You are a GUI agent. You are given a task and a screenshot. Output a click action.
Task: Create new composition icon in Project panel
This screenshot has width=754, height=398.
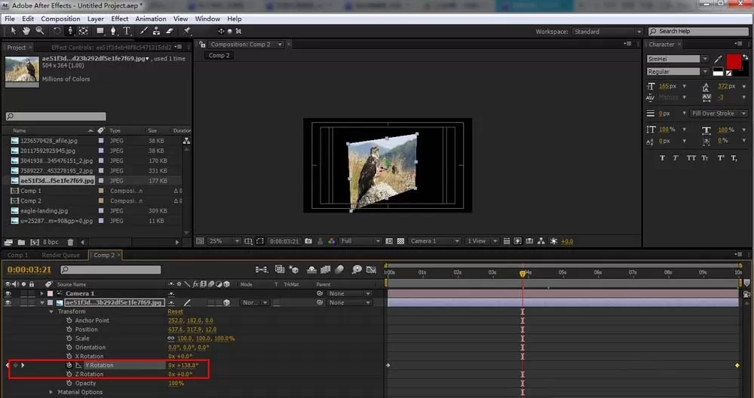(35, 242)
